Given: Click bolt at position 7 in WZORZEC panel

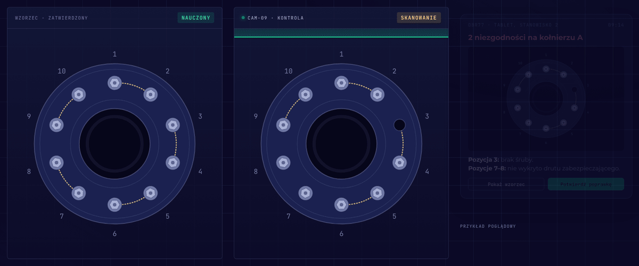Looking at the screenshot, I should click(79, 193).
